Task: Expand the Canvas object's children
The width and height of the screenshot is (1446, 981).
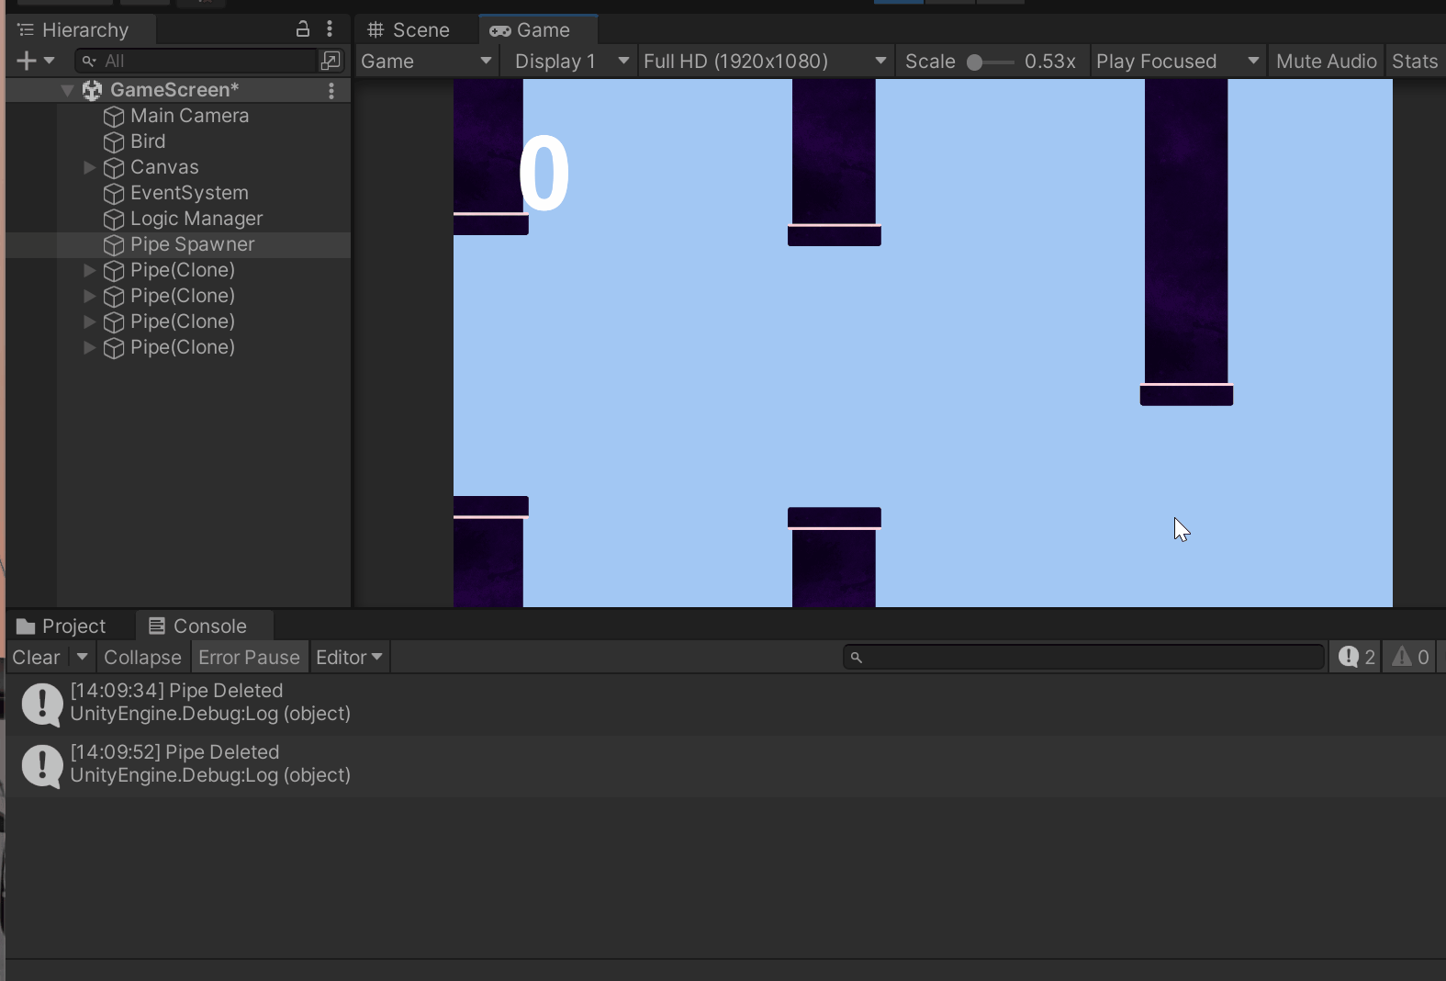Action: tap(89, 167)
